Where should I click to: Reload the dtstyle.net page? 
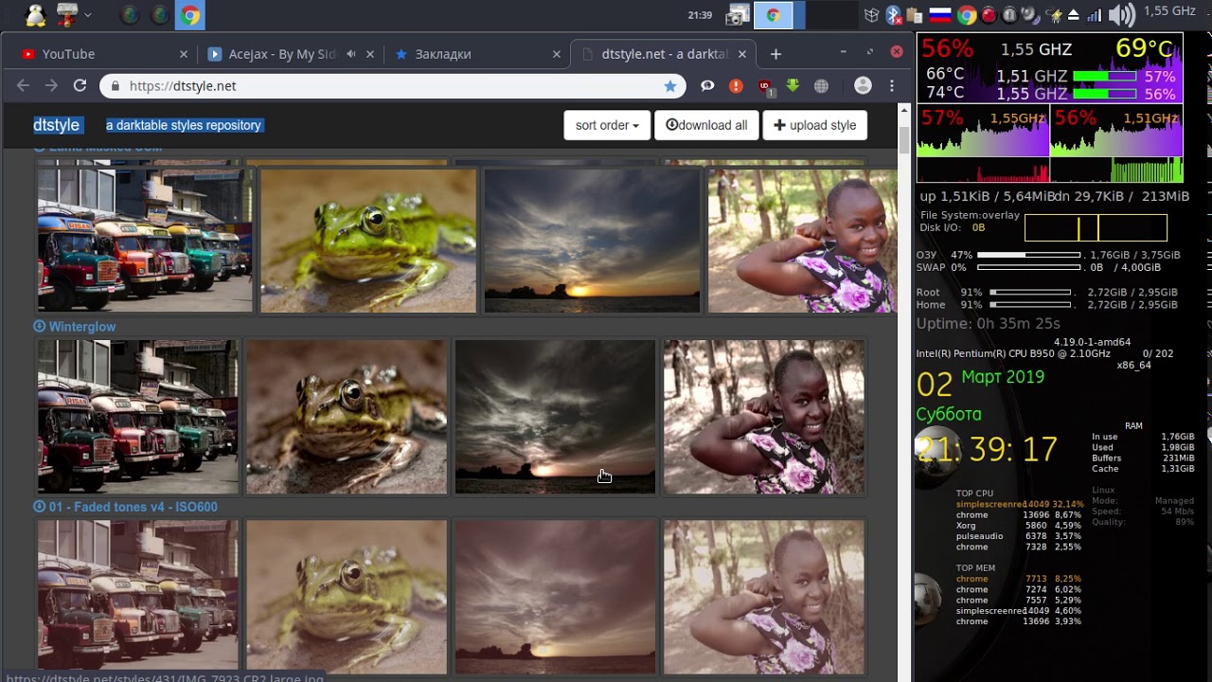tap(80, 85)
